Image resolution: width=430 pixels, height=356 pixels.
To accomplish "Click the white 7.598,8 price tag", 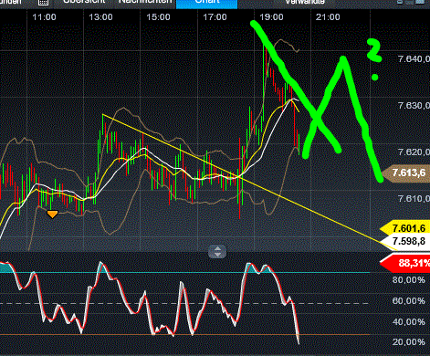I will [x=405, y=241].
